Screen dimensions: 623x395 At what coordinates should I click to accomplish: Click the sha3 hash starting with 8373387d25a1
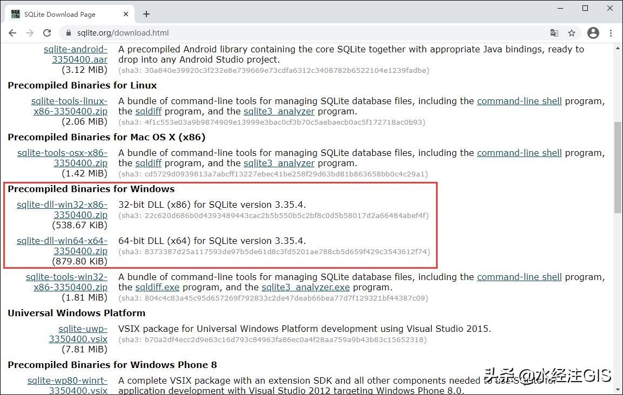pos(274,252)
